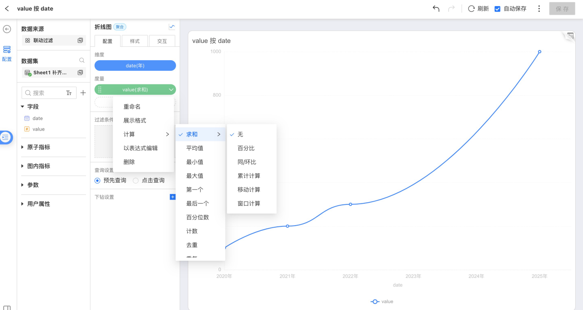Select the 点击查询 radio button
Screen dimensions: 583x310
[x=136, y=181]
